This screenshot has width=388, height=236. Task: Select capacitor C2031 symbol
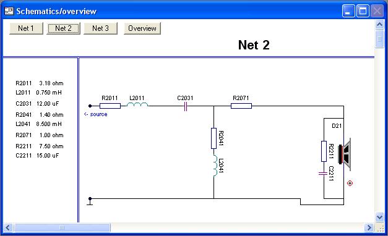pos(186,106)
